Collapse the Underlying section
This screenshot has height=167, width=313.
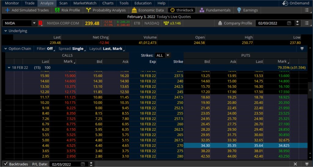click(6, 31)
